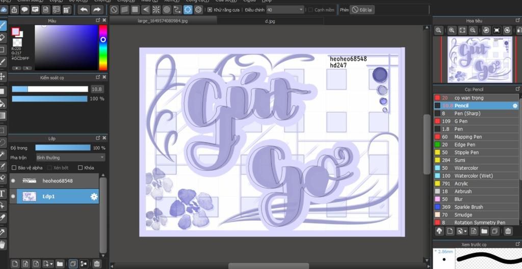522x269 pixels.
Task: Switch to the large_1649574080984.jpg tab
Action: coord(163,21)
